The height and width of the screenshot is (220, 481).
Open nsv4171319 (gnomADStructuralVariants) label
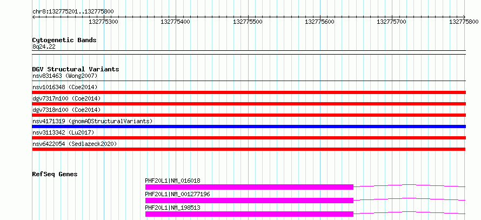[x=92, y=121]
